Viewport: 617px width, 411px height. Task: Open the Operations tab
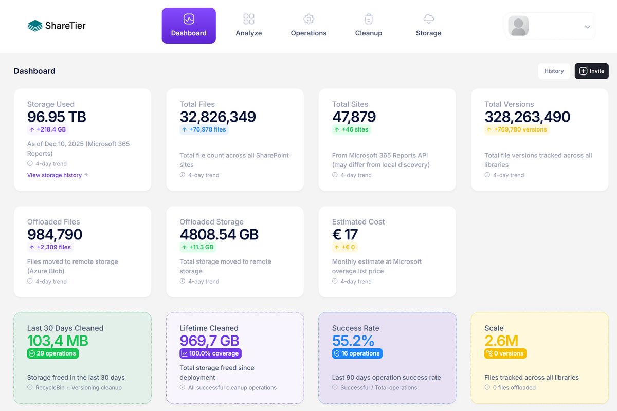click(308, 26)
